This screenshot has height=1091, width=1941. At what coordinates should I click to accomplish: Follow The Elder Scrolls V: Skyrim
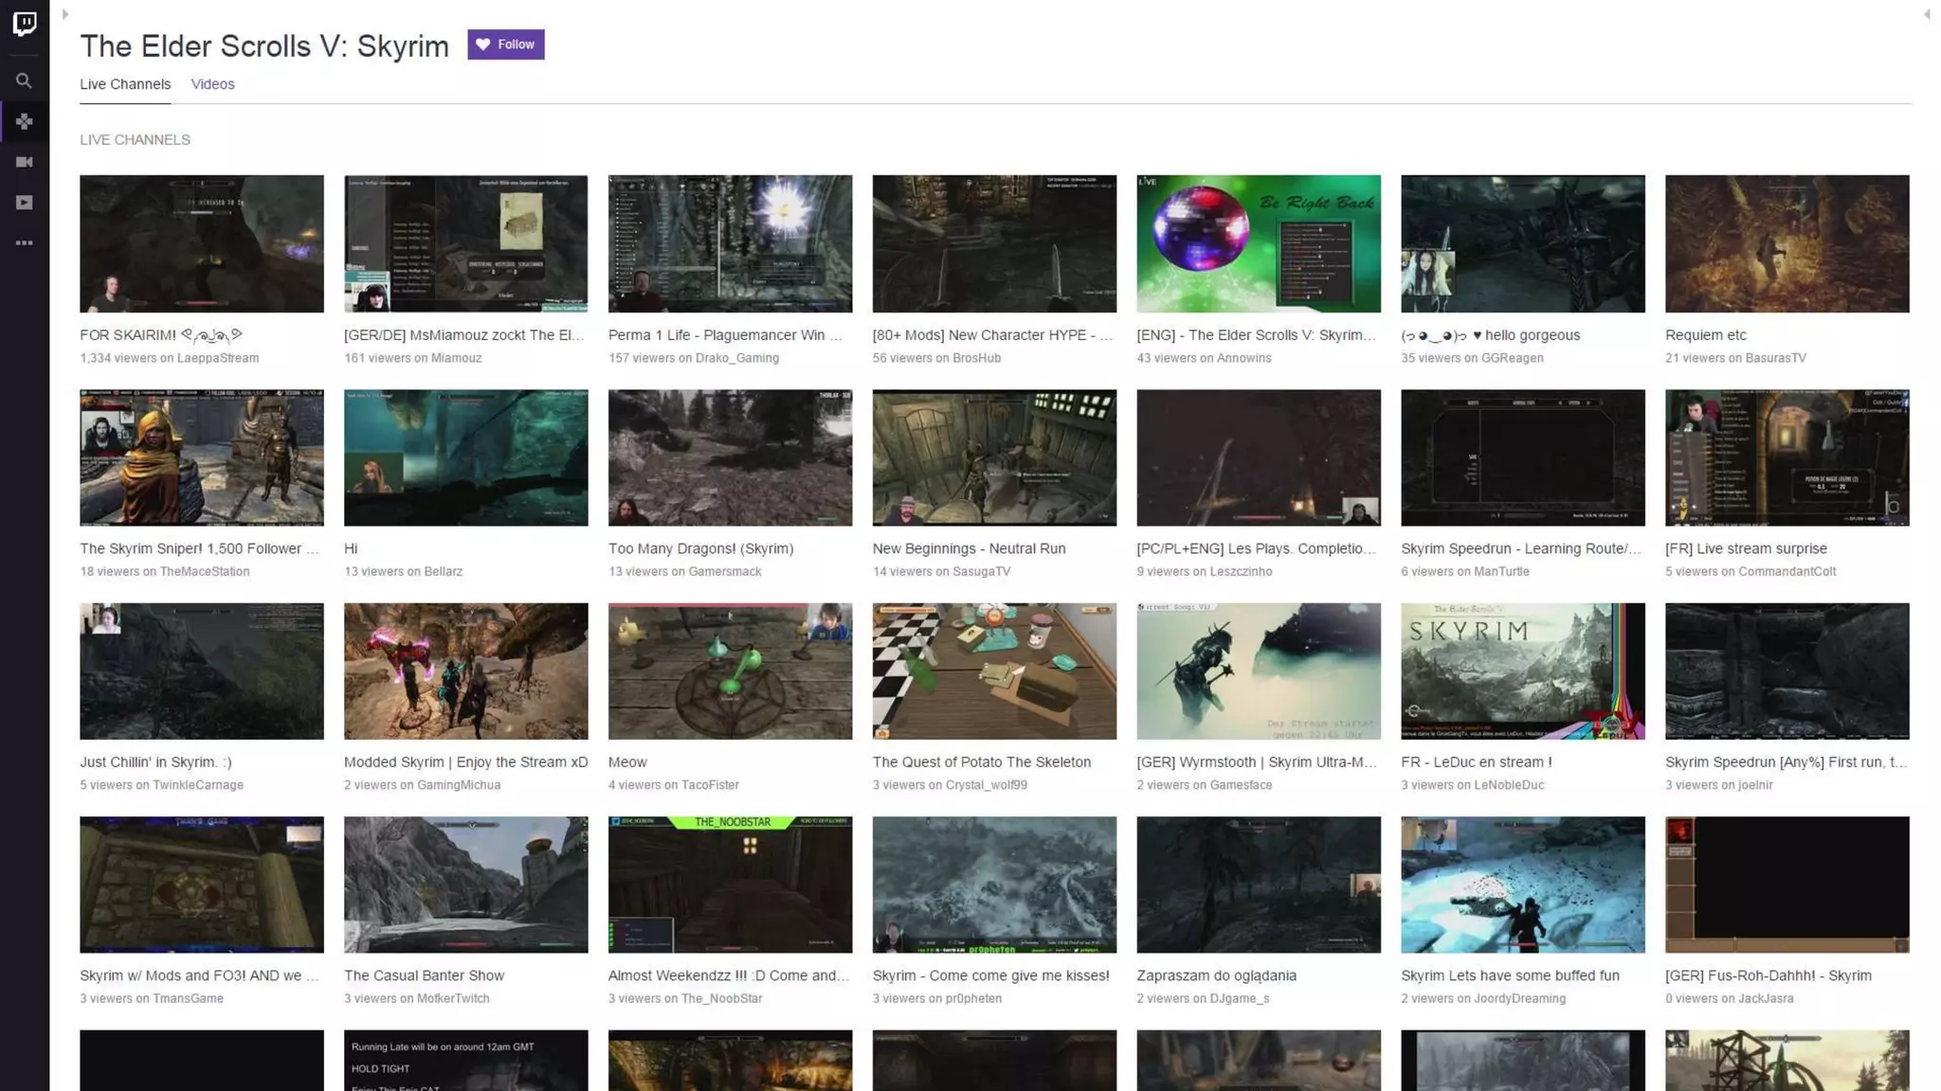click(x=505, y=45)
